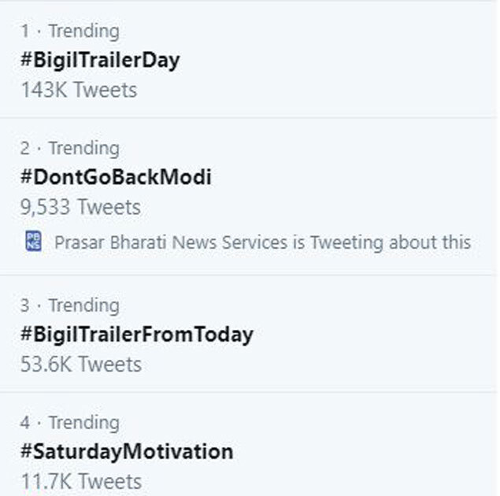Screen dimensions: 500x496
Task: Click "Trending" text above #DontGoBackModi
Action: pyautogui.click(x=83, y=149)
